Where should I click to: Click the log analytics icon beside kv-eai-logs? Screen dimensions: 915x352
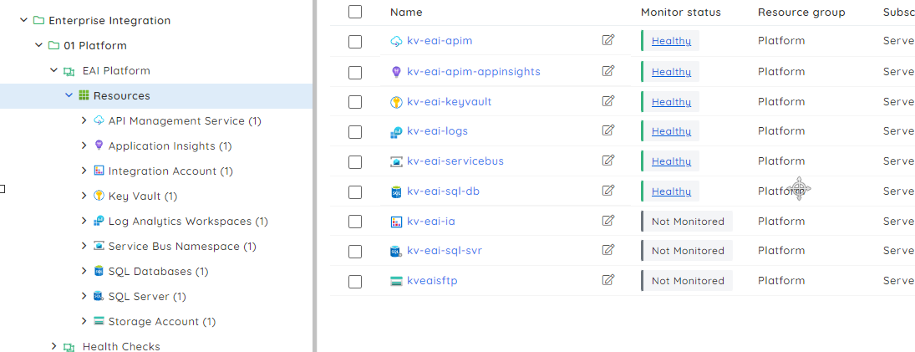pyautogui.click(x=396, y=132)
